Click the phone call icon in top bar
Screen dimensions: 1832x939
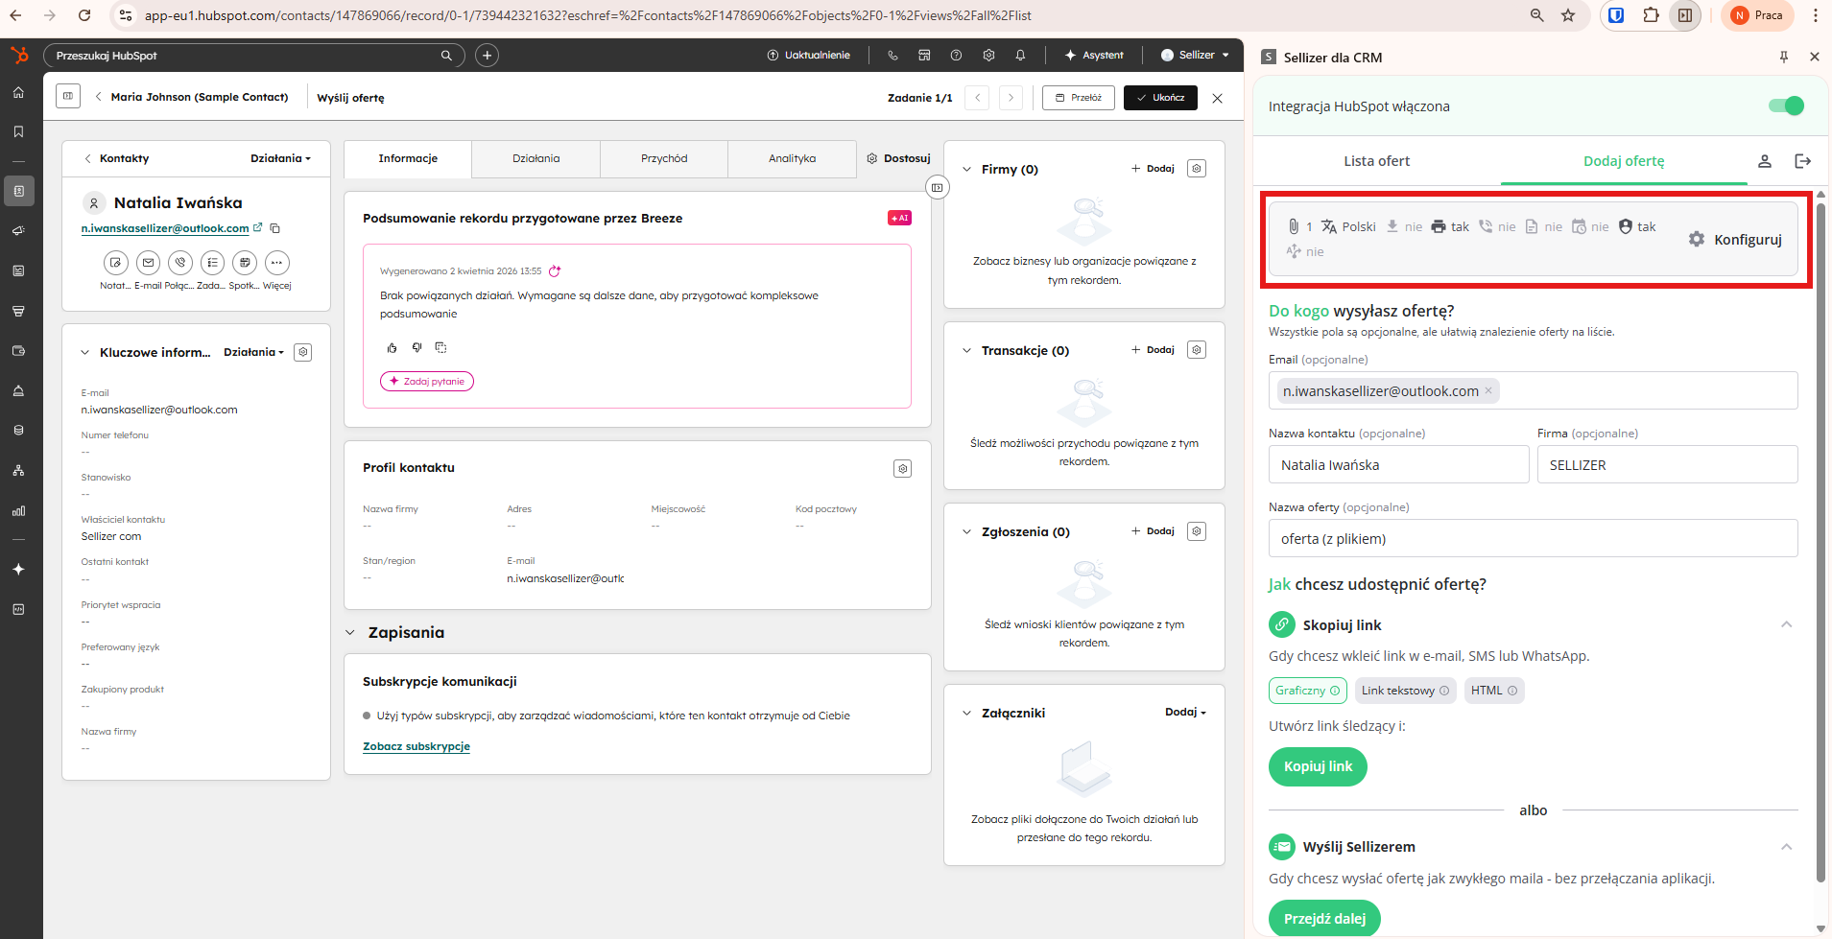click(892, 56)
